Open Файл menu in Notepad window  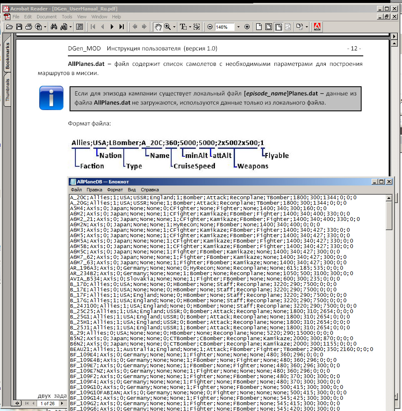click(x=76, y=190)
